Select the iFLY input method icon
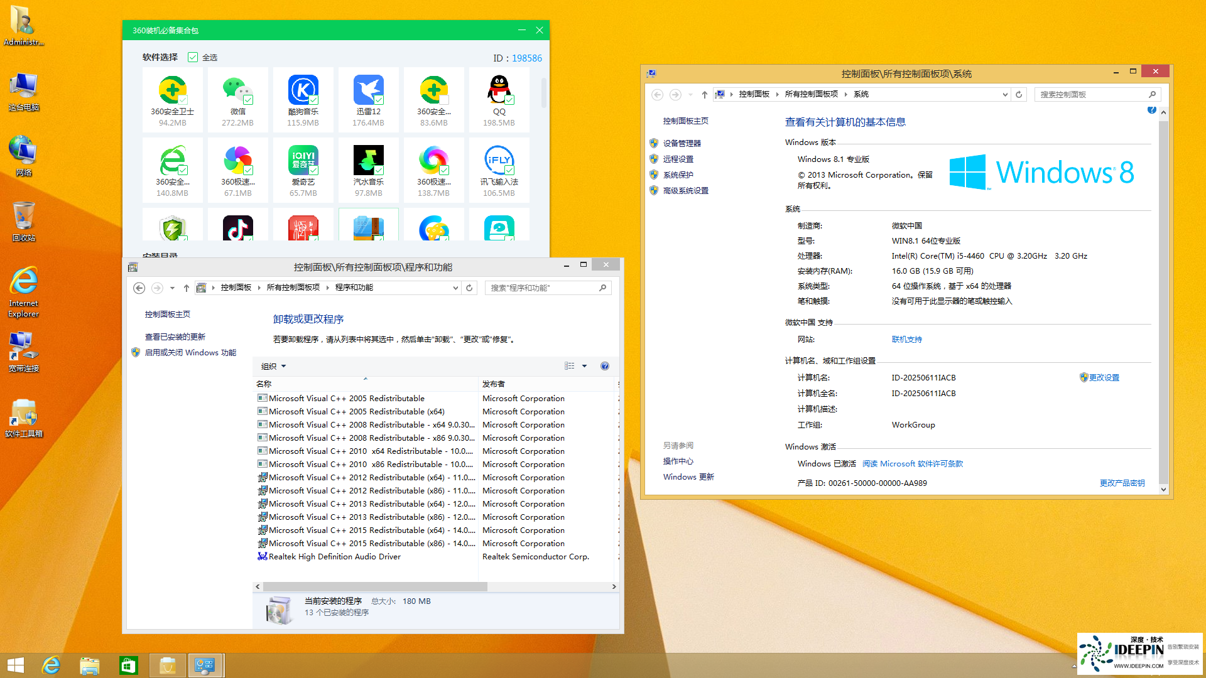This screenshot has width=1206, height=678. click(499, 160)
